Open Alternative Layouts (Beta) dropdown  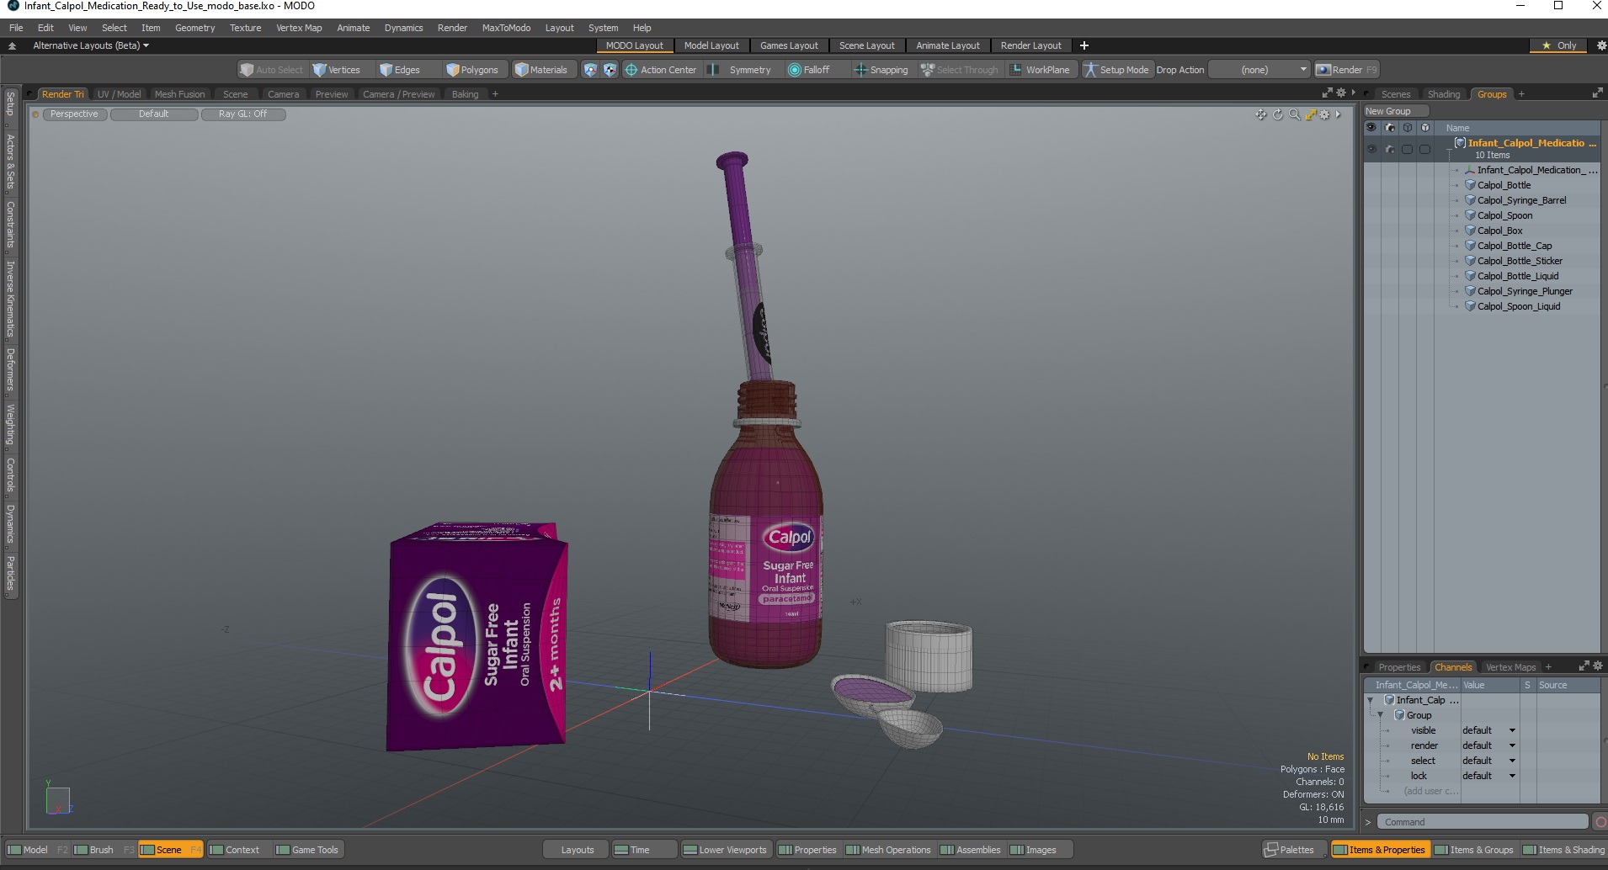click(91, 45)
